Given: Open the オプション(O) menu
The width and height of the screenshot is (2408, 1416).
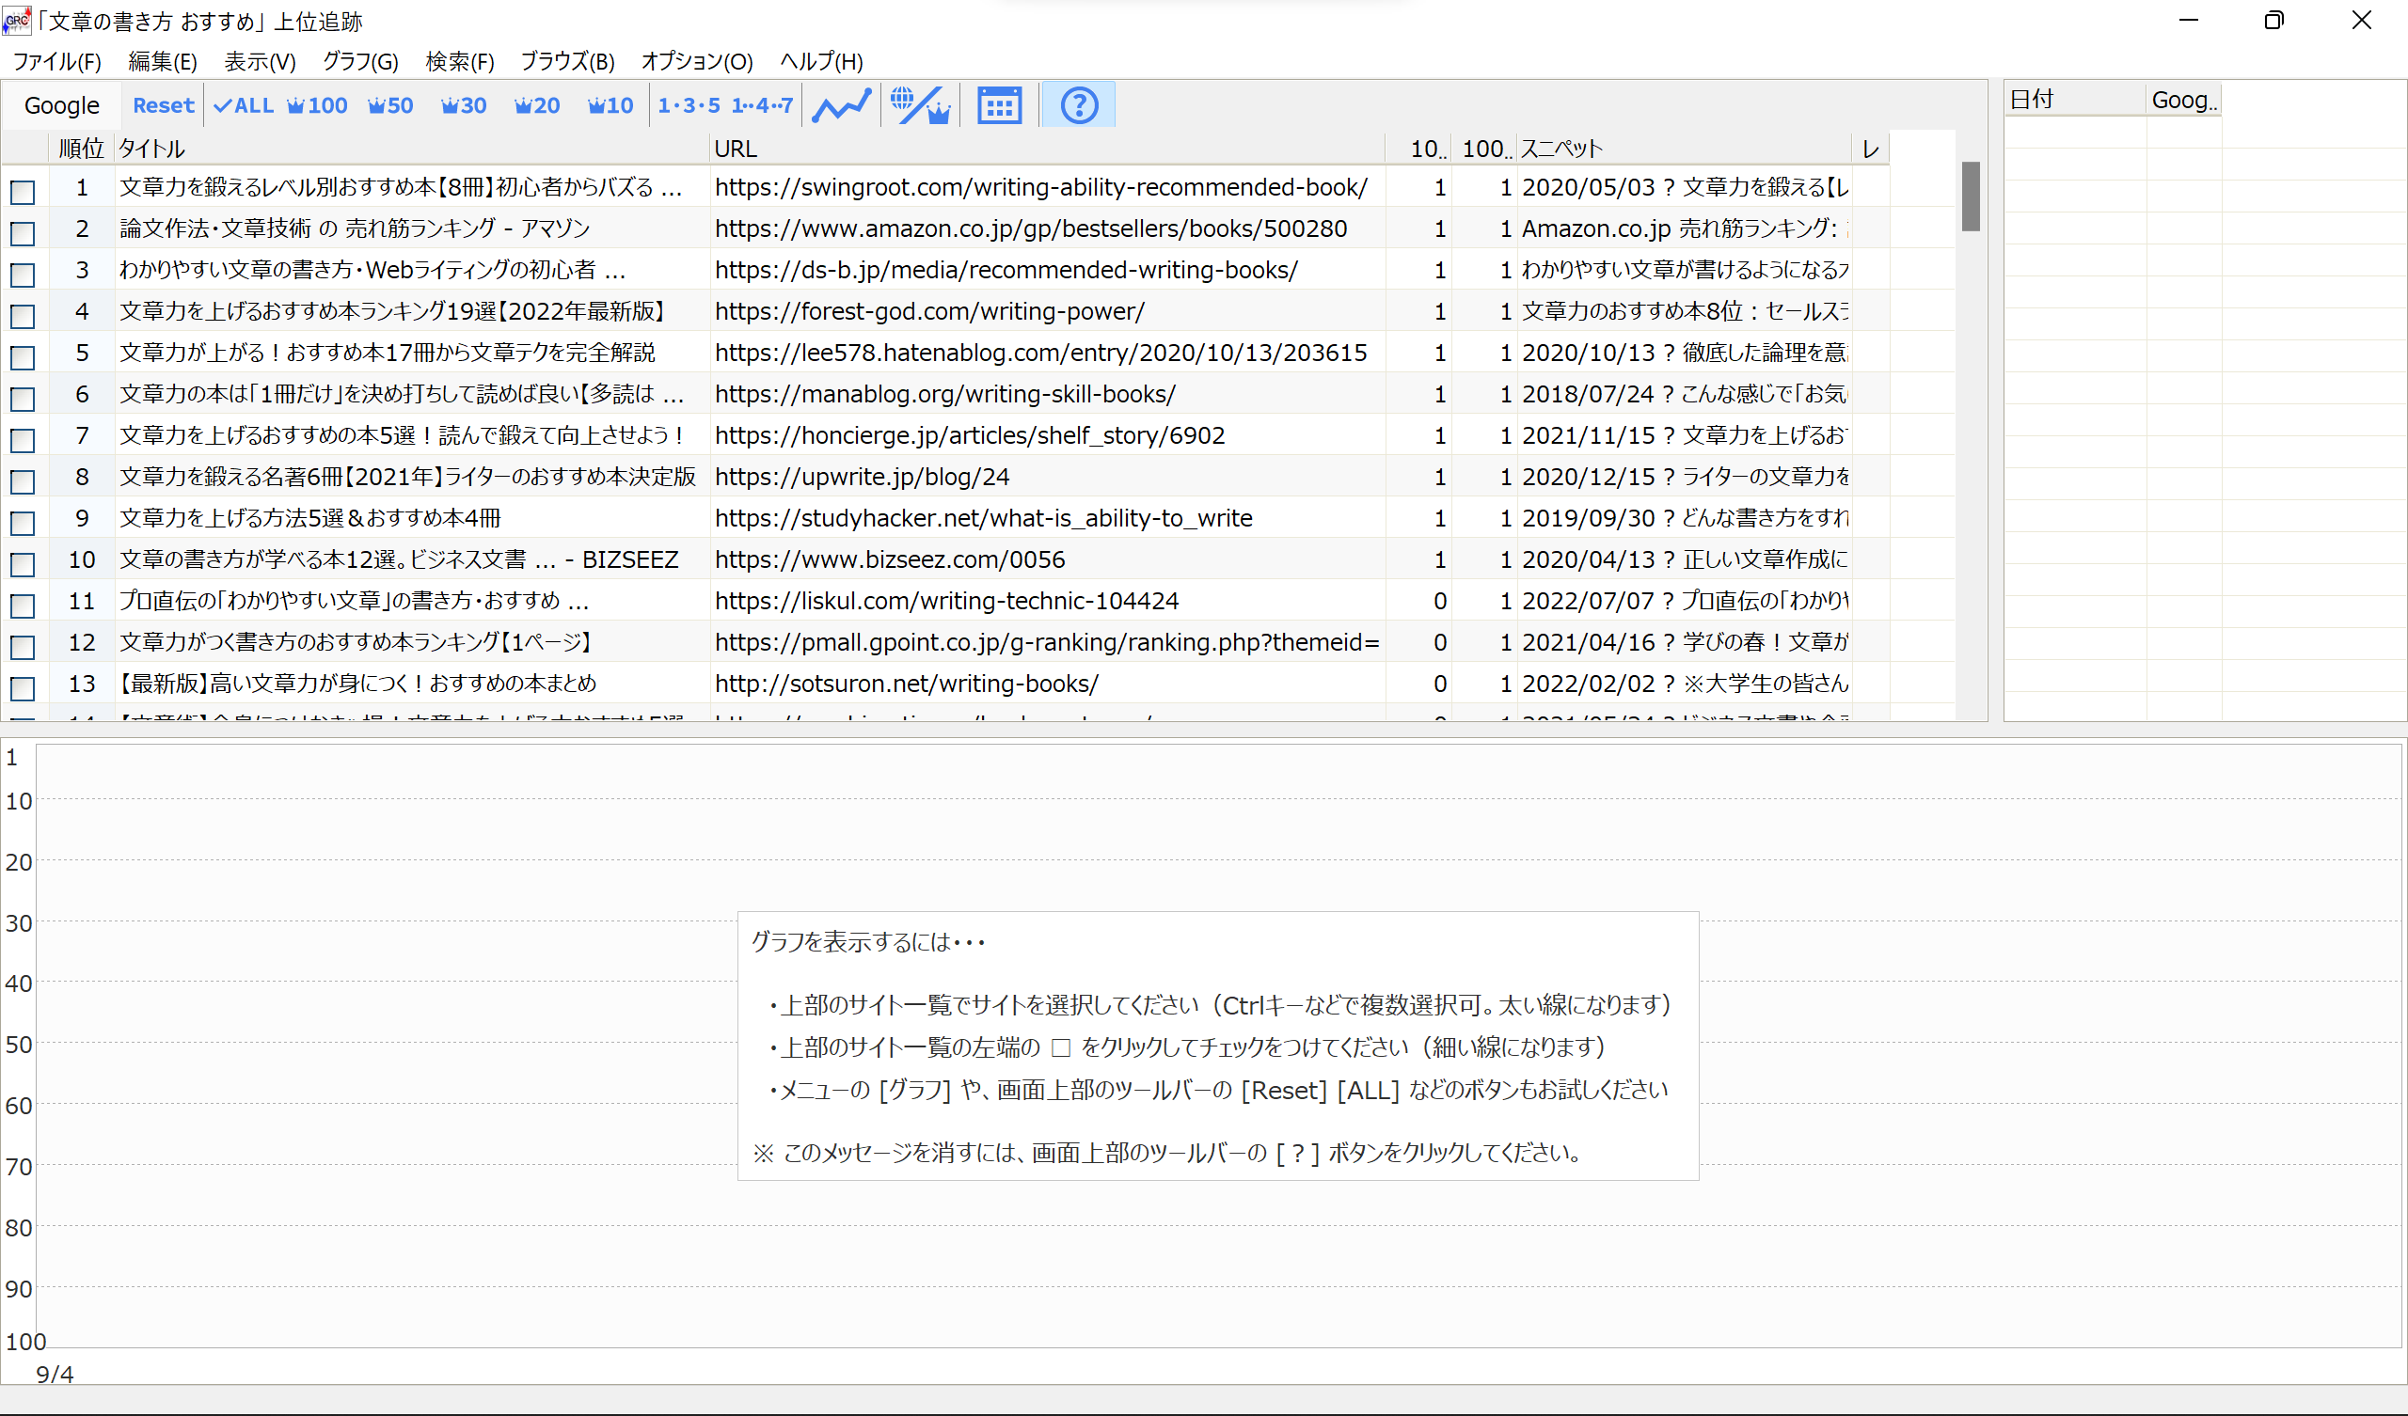Looking at the screenshot, I should click(x=697, y=61).
